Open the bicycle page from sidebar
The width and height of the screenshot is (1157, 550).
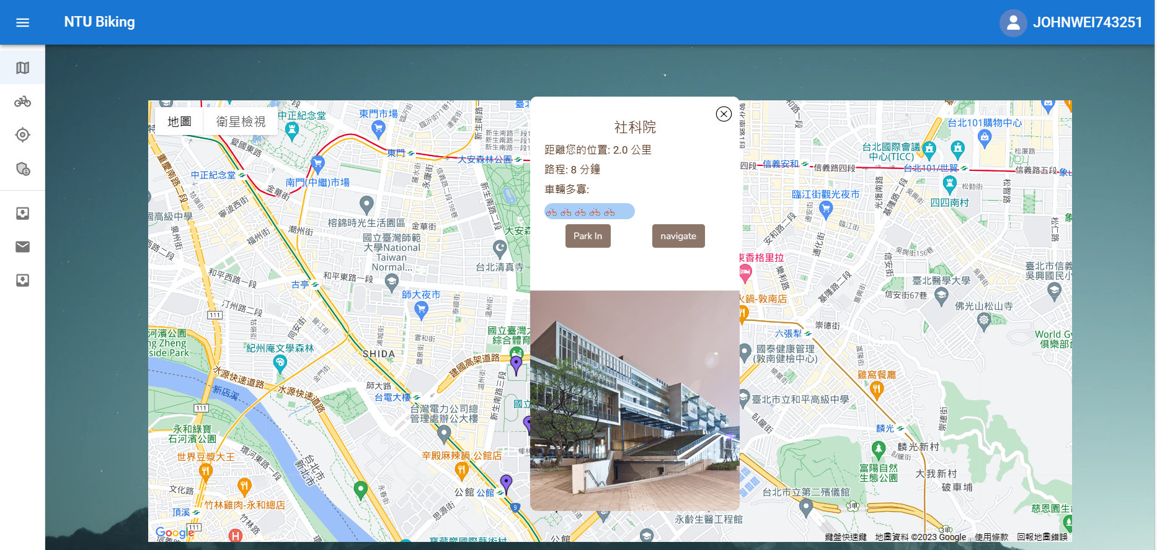click(x=23, y=102)
